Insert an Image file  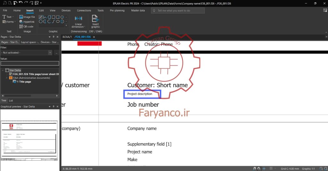pos(27,17)
